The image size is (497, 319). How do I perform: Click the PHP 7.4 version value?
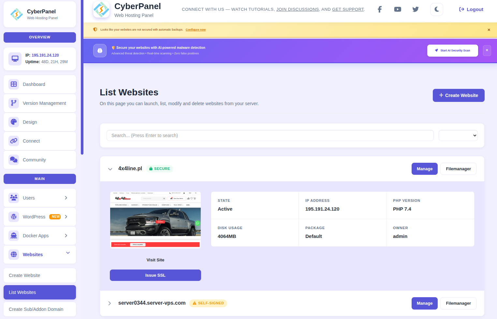(x=402, y=209)
